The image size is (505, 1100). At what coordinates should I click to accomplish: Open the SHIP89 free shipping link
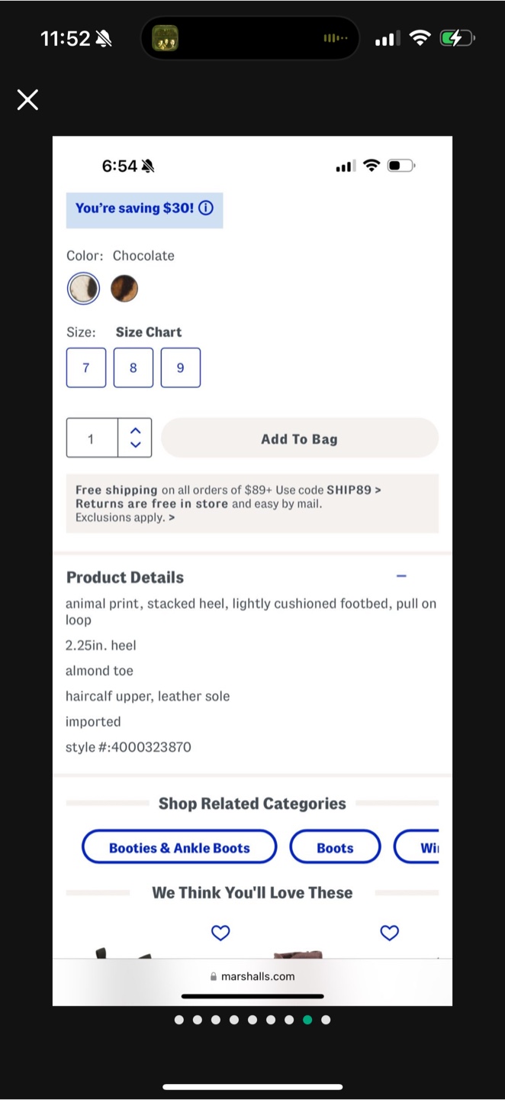(353, 490)
